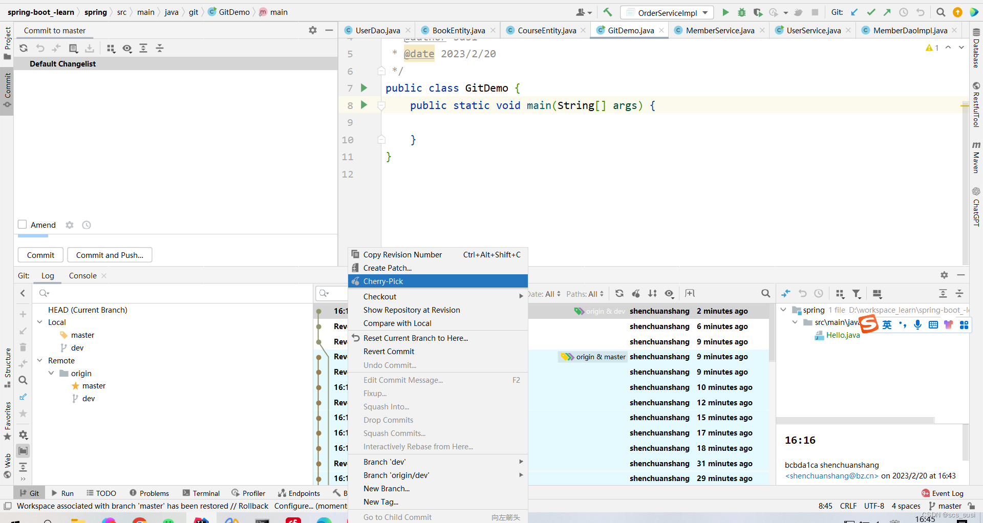Viewport: 983px width, 523px height.
Task: Click the Rollback icon in Commit panel
Action: pyautogui.click(x=40, y=48)
